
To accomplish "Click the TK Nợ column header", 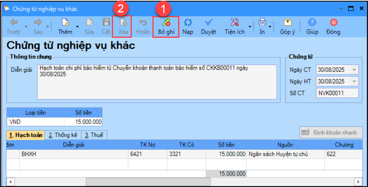I will [x=148, y=145].
